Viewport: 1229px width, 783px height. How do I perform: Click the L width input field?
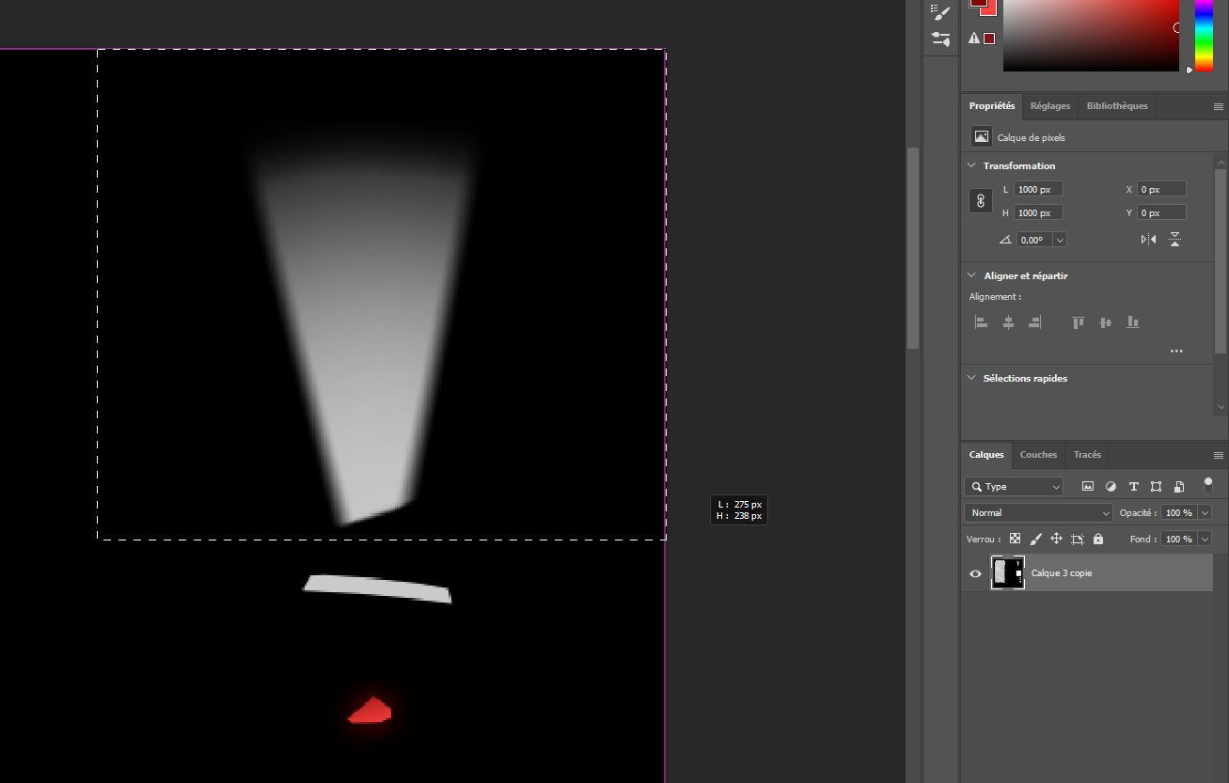tap(1038, 190)
